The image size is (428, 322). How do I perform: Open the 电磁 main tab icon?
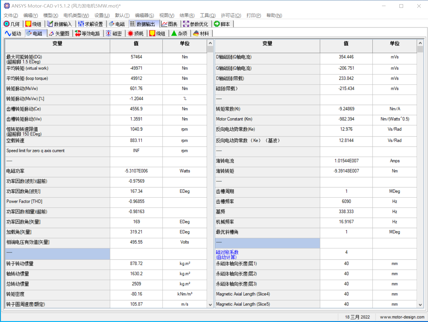pos(112,24)
